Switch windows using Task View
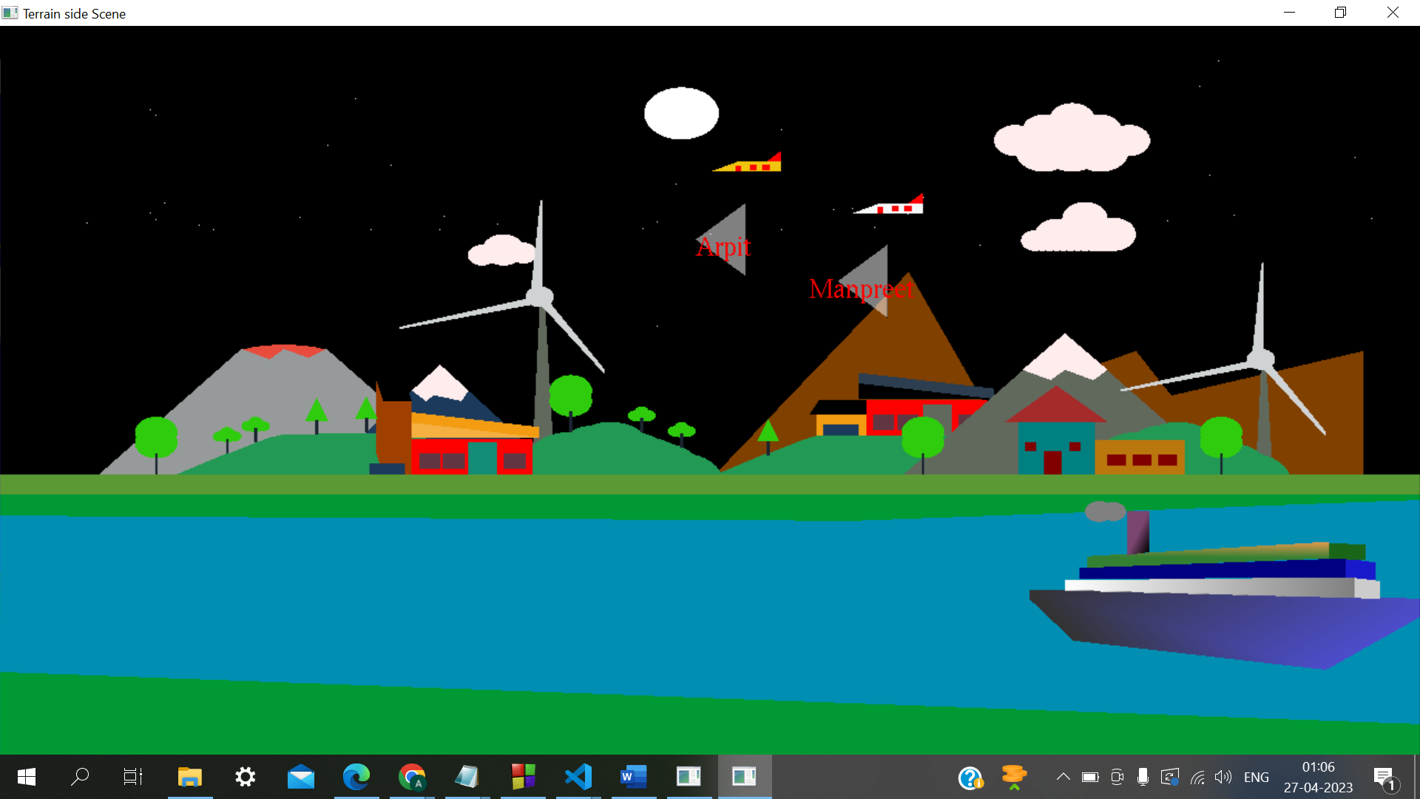Image resolution: width=1420 pixels, height=799 pixels. pos(133,777)
